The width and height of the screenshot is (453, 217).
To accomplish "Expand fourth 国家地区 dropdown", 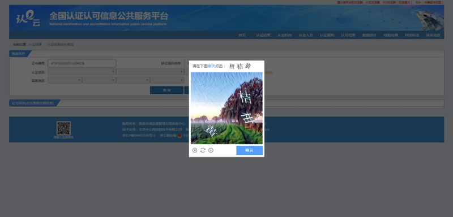I will tap(167, 80).
